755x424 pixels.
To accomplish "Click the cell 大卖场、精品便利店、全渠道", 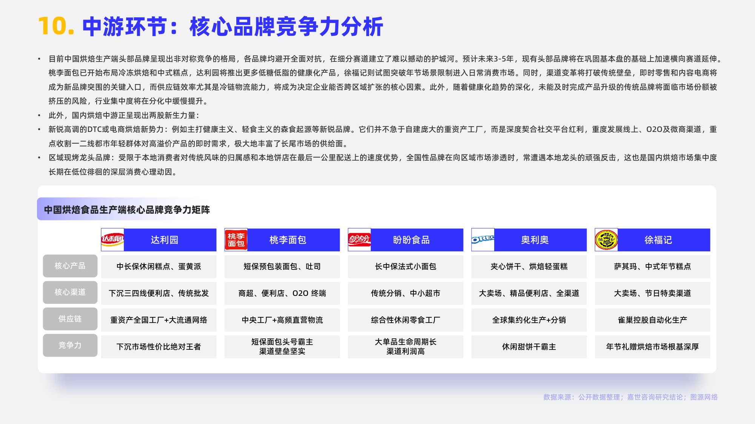I will coord(529,293).
